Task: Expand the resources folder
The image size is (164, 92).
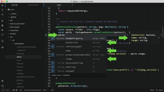Action: click(x=9, y=30)
